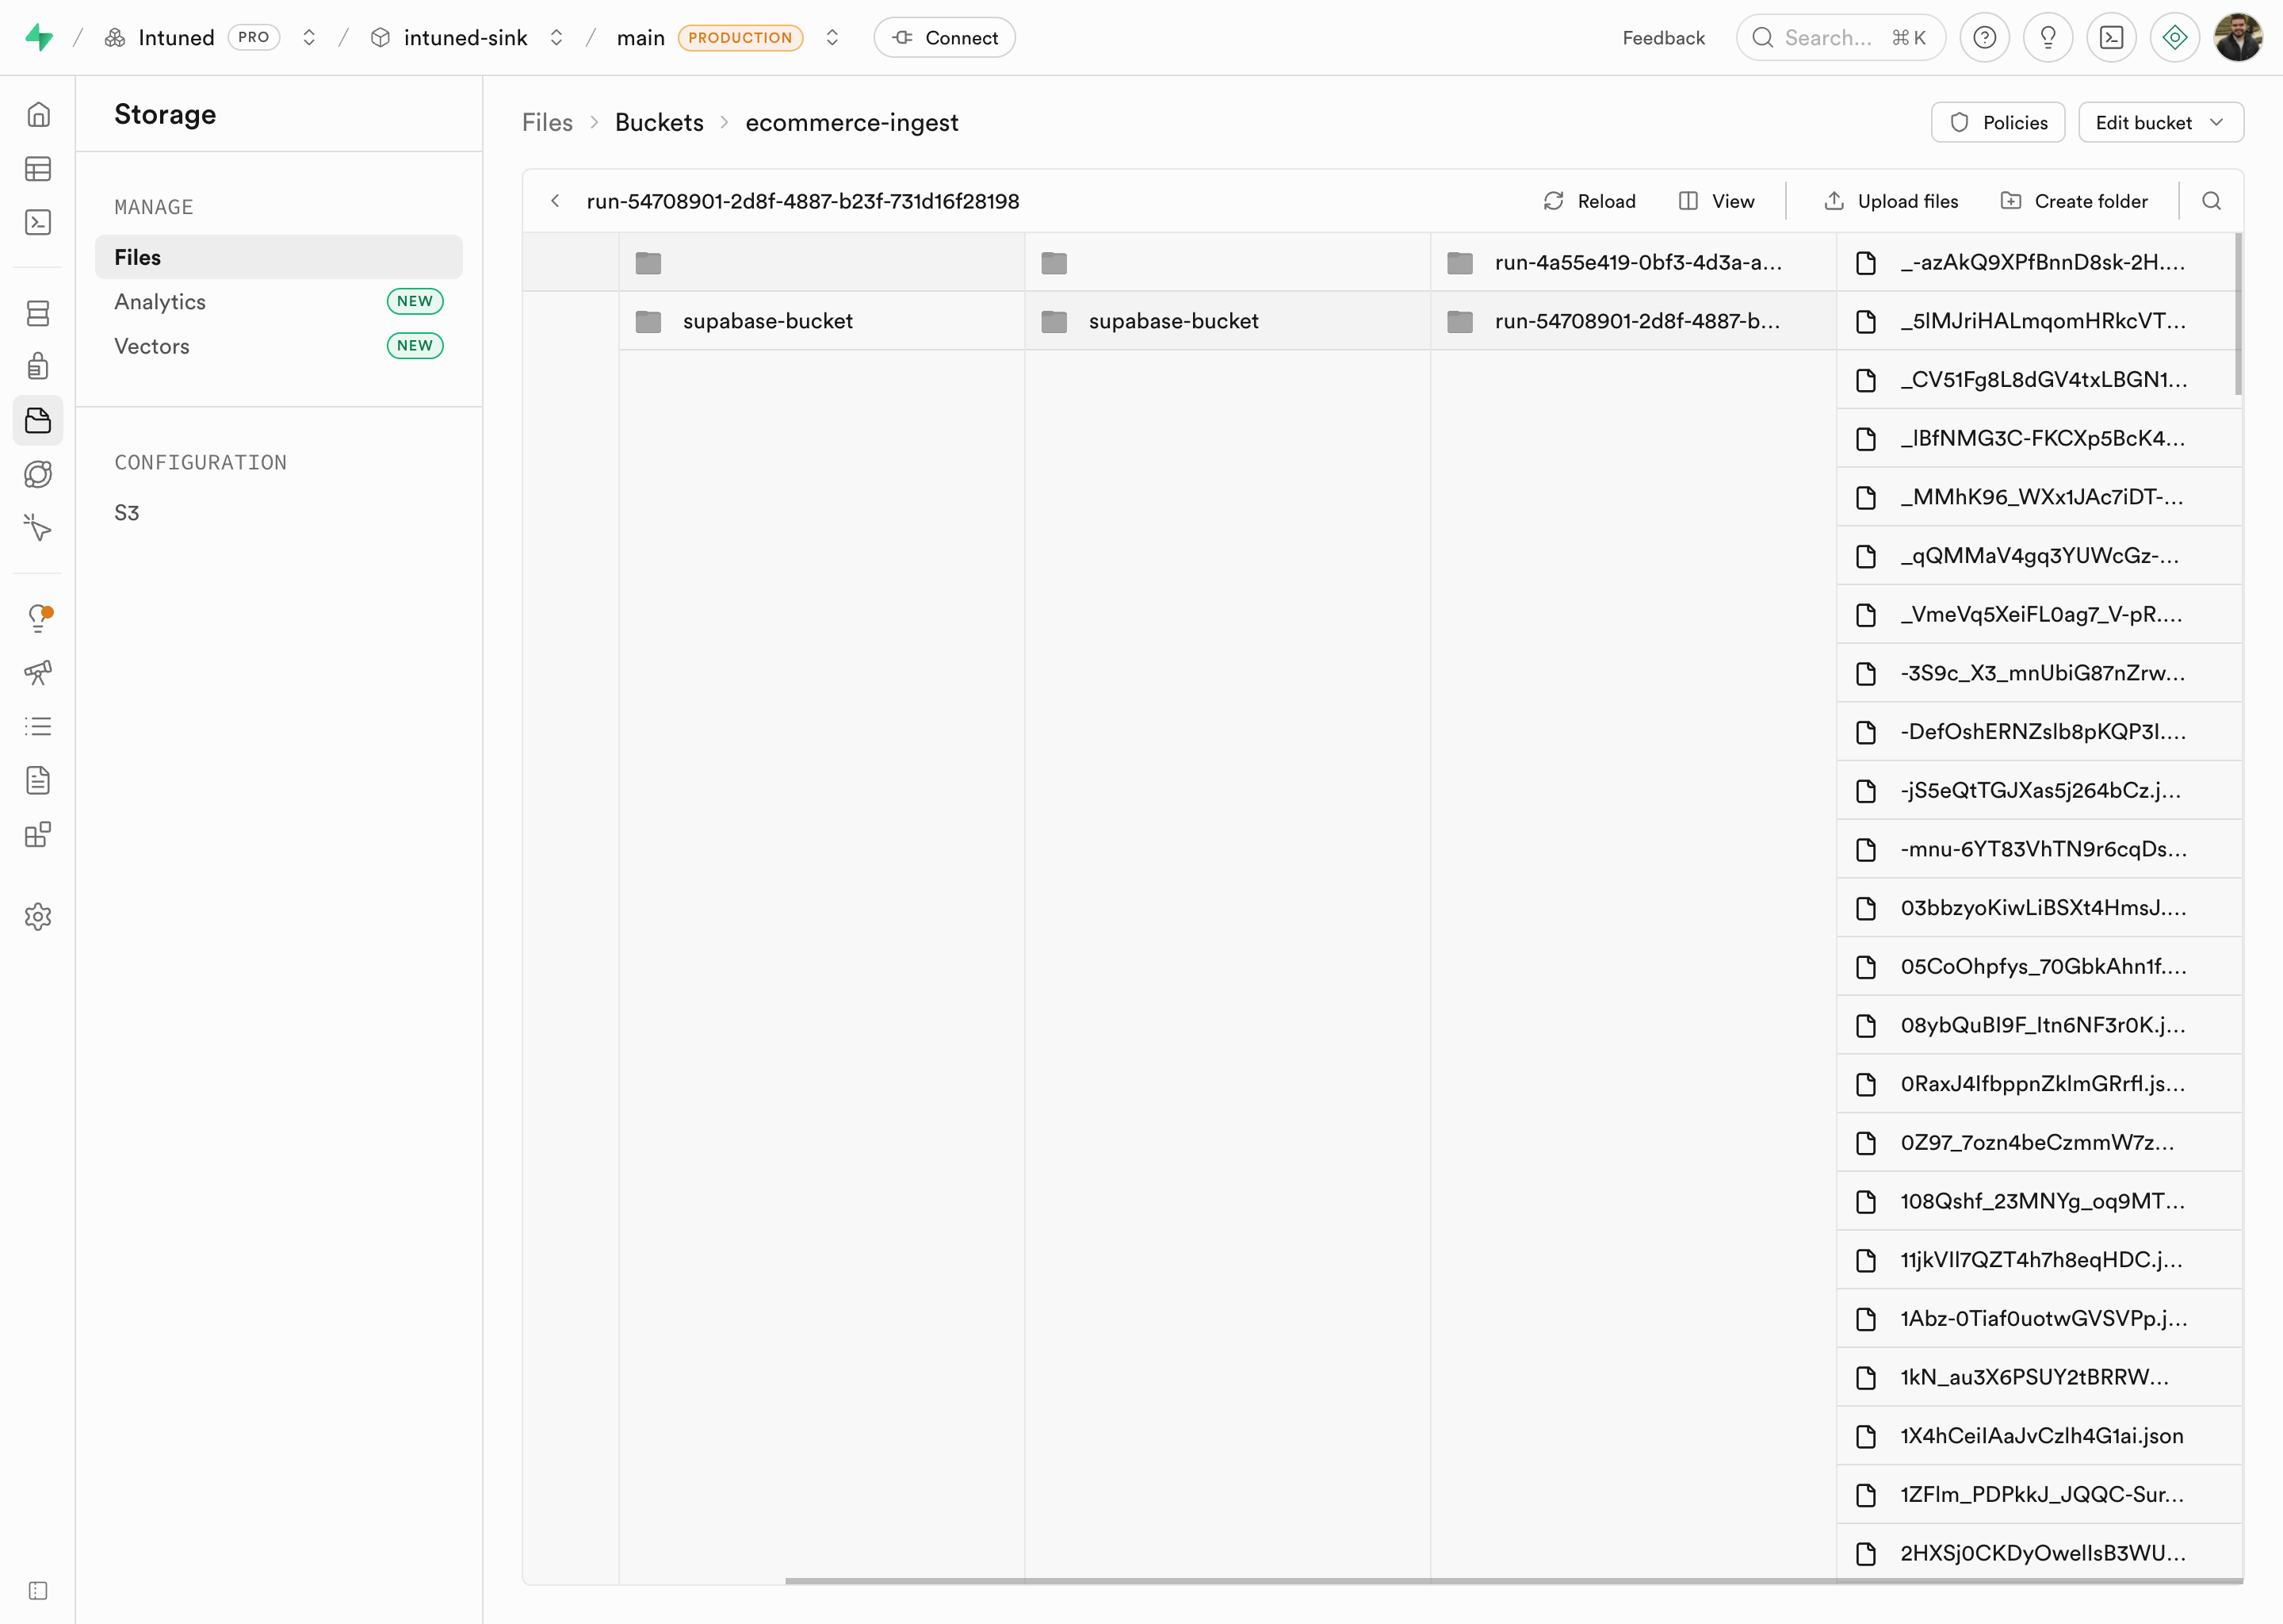This screenshot has height=1624, width=2283.
Task: Open inline SQL terminal icon in header
Action: point(2111,37)
